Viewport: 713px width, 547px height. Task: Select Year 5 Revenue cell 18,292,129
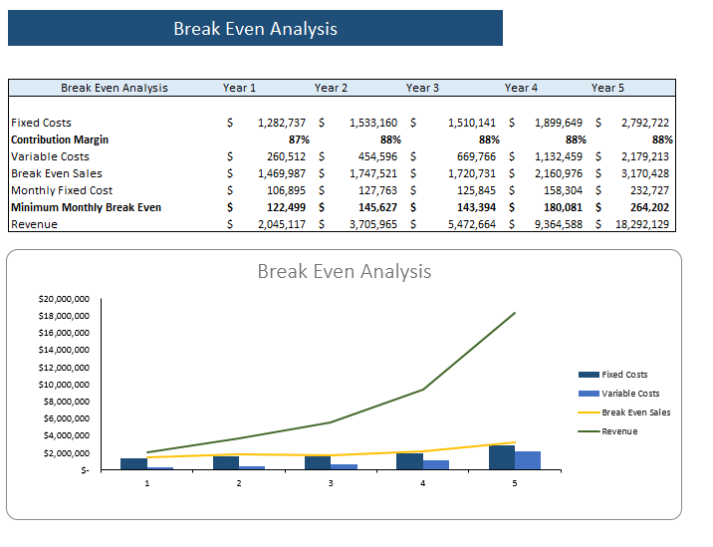642,224
